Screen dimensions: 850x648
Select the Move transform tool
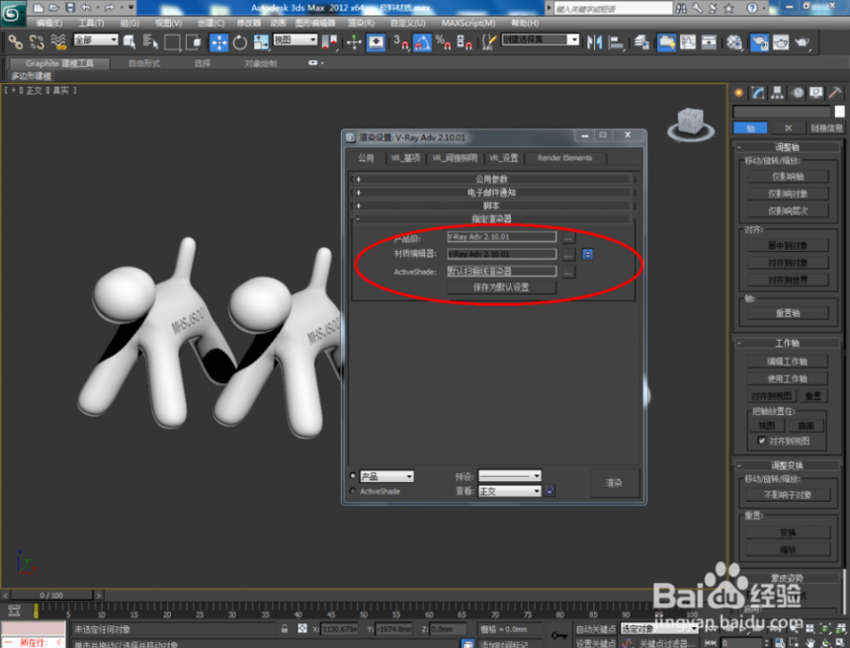click(x=219, y=42)
